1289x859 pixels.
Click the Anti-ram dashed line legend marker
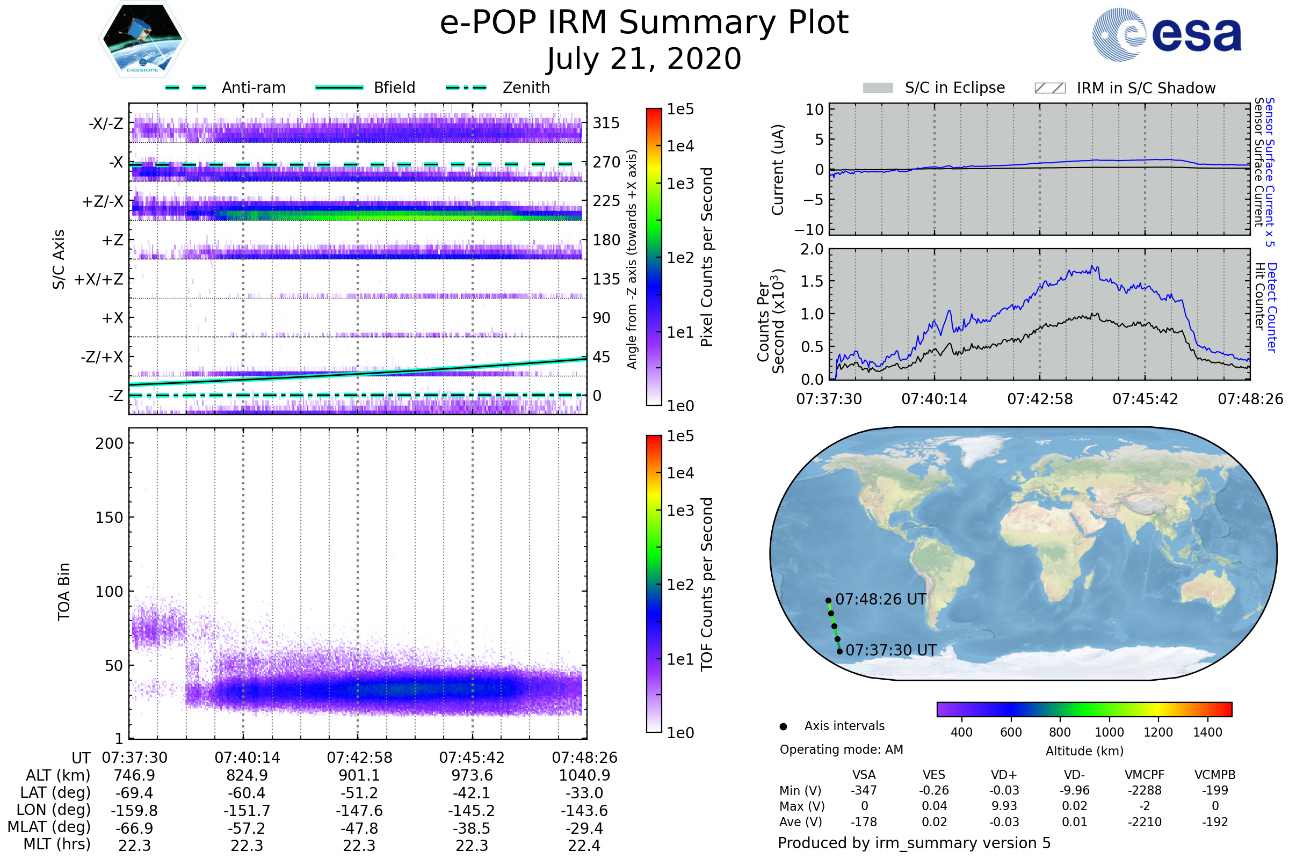tap(186, 88)
